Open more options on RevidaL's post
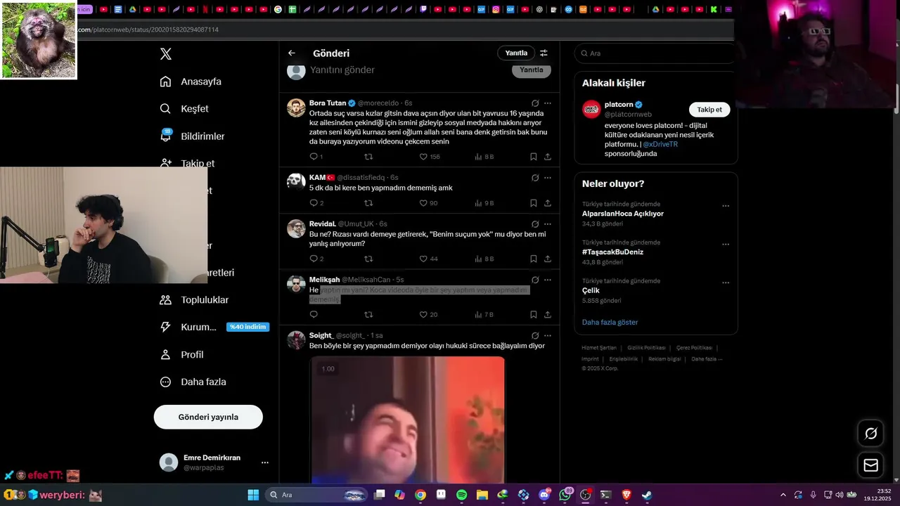The width and height of the screenshot is (900, 506). click(x=548, y=224)
